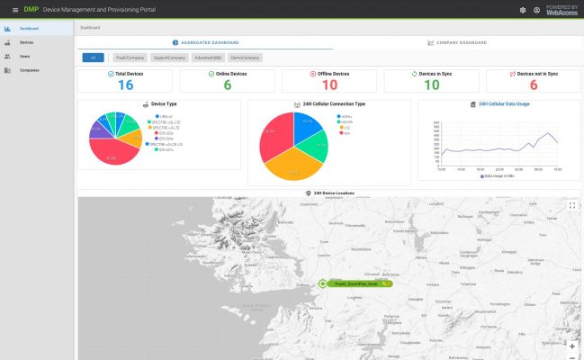
Task: Toggle fullscreen on the device locations map
Action: pos(571,205)
